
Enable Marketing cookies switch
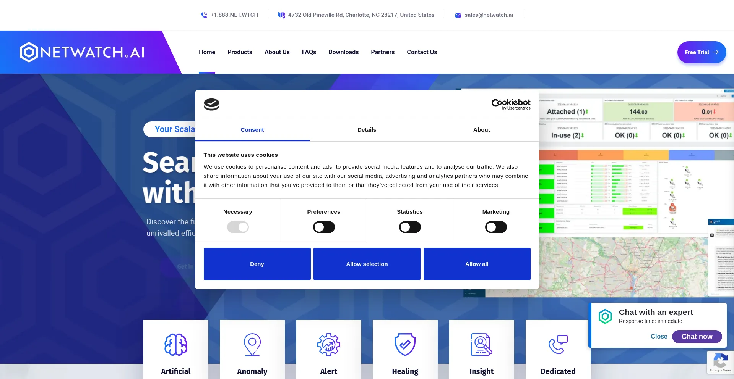click(x=496, y=227)
